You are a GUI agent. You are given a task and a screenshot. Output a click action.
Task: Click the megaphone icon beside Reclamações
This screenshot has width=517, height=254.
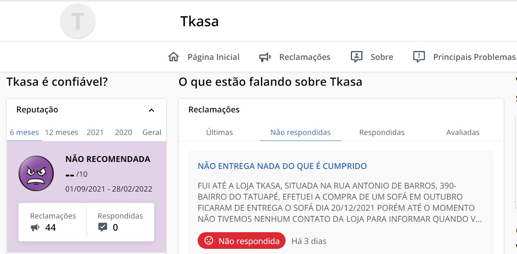(265, 57)
